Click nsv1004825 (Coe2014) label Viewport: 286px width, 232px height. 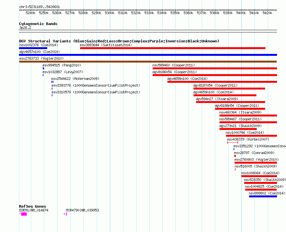[x=264, y=186]
